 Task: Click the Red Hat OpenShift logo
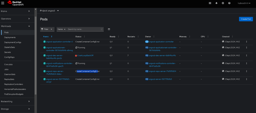coord(15,3)
